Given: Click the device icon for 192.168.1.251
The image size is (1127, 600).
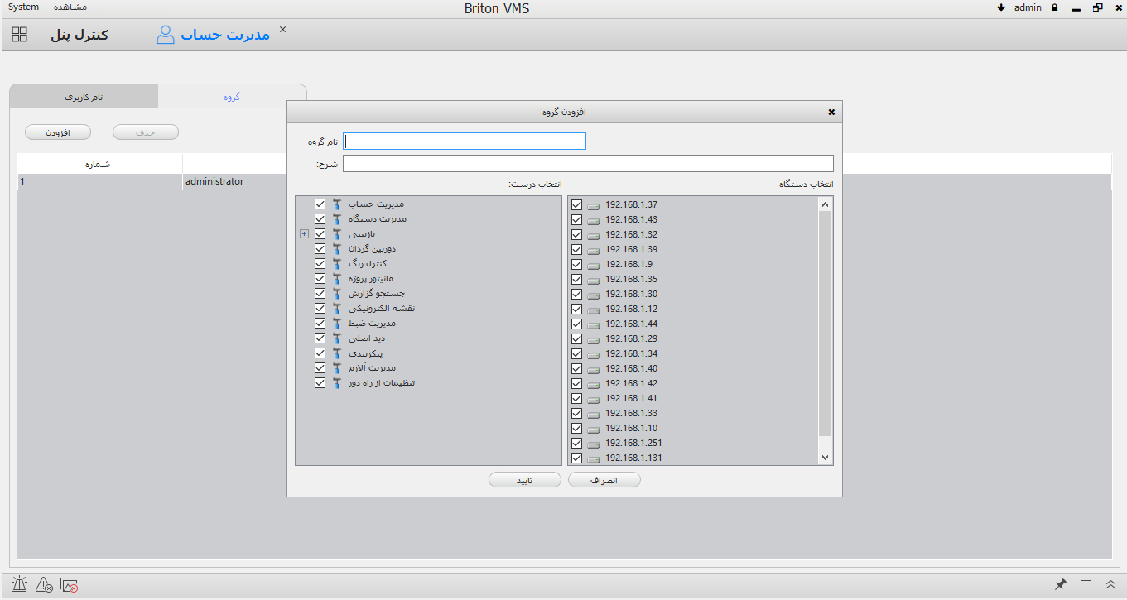Looking at the screenshot, I should point(594,444).
